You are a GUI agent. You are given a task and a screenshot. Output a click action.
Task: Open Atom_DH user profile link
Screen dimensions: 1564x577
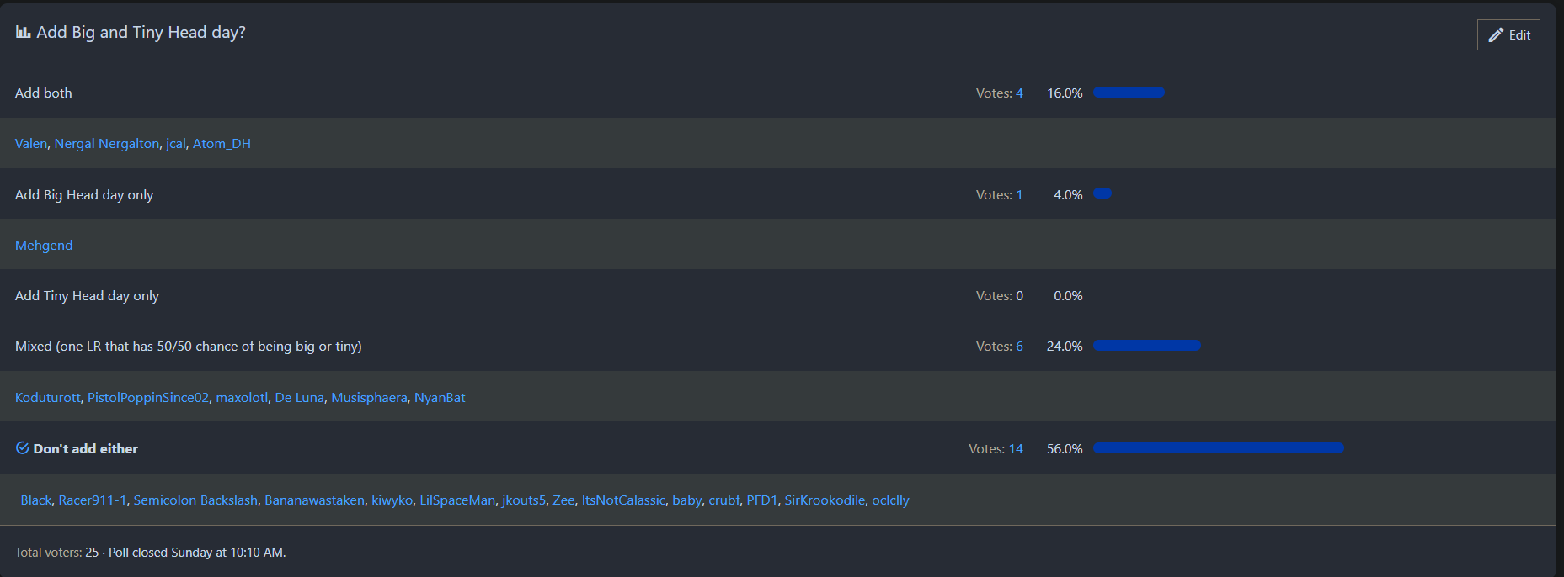pos(222,144)
